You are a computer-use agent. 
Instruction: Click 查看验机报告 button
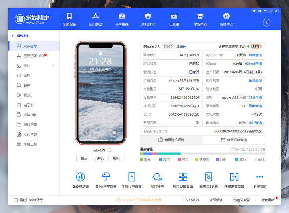(x=171, y=140)
